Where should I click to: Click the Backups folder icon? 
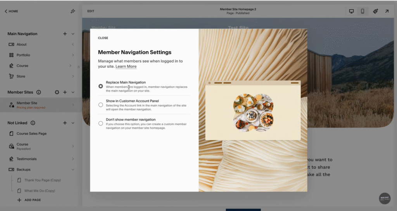coord(11,169)
